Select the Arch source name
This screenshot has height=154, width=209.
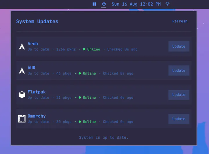click(x=33, y=44)
